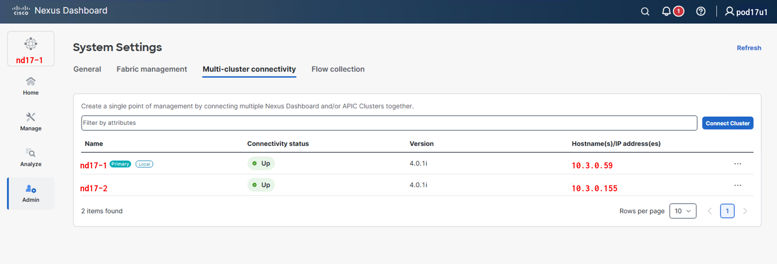Go to Home in sidebar
The width and height of the screenshot is (777, 264).
[x=31, y=86]
